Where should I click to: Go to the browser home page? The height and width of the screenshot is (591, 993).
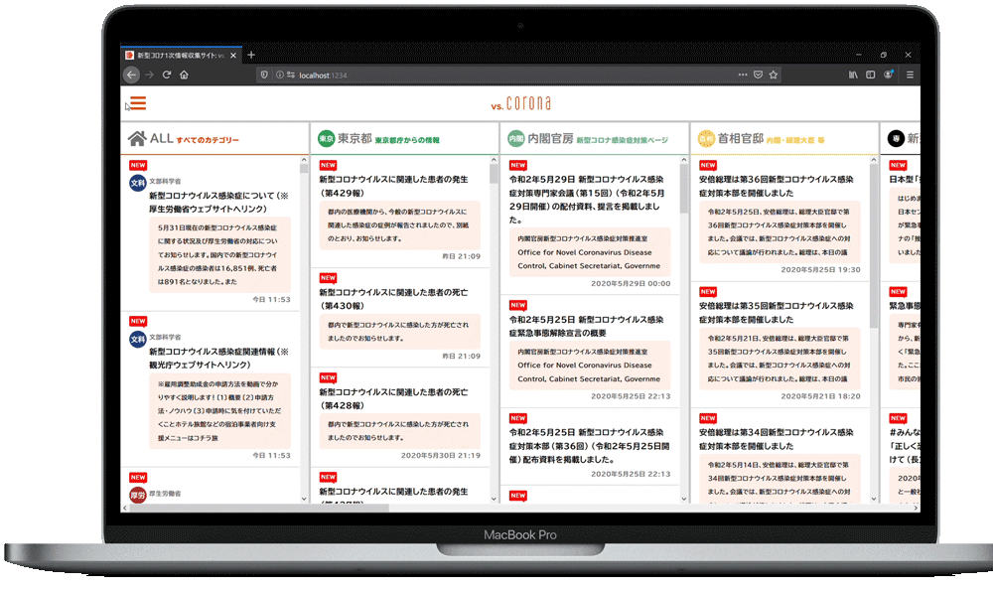point(185,74)
